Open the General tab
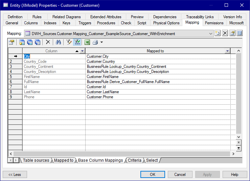 pos(12,23)
